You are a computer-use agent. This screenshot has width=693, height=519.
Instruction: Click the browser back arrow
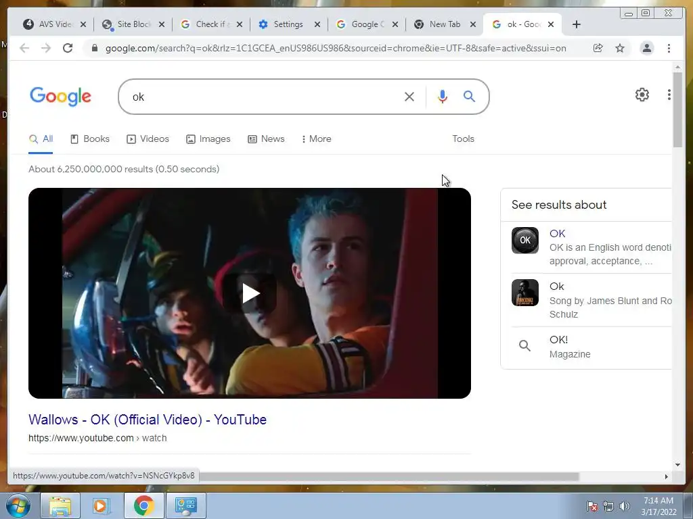[24, 48]
